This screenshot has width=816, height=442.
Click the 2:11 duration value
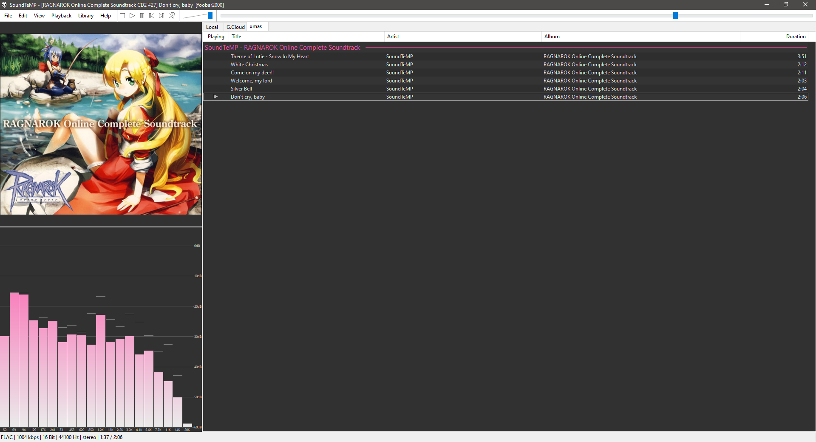(802, 73)
